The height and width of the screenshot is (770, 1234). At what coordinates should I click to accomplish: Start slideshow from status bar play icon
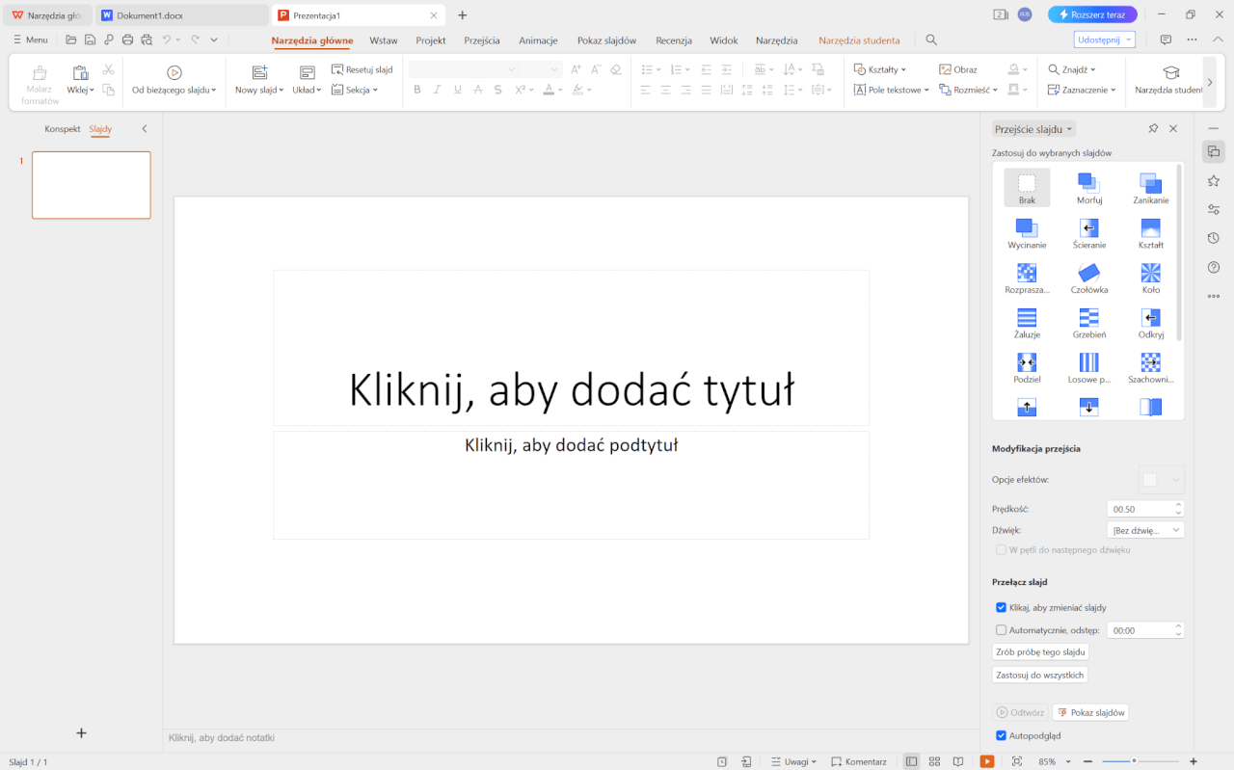coord(987,761)
